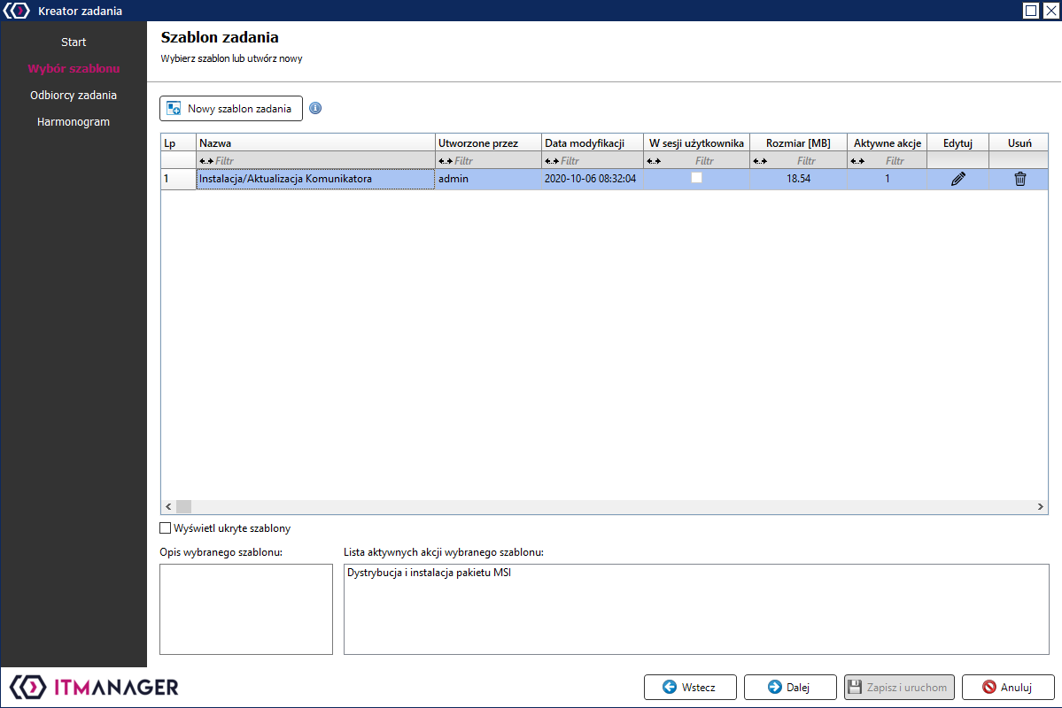
Task: Click the pencil edit icon for Instalacja/Aktualizacja Komunikatora
Action: pos(957,179)
